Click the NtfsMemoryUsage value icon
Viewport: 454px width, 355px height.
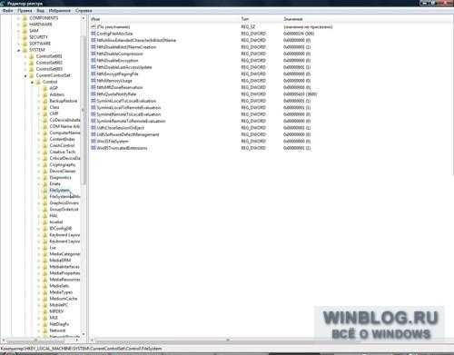pos(94,81)
